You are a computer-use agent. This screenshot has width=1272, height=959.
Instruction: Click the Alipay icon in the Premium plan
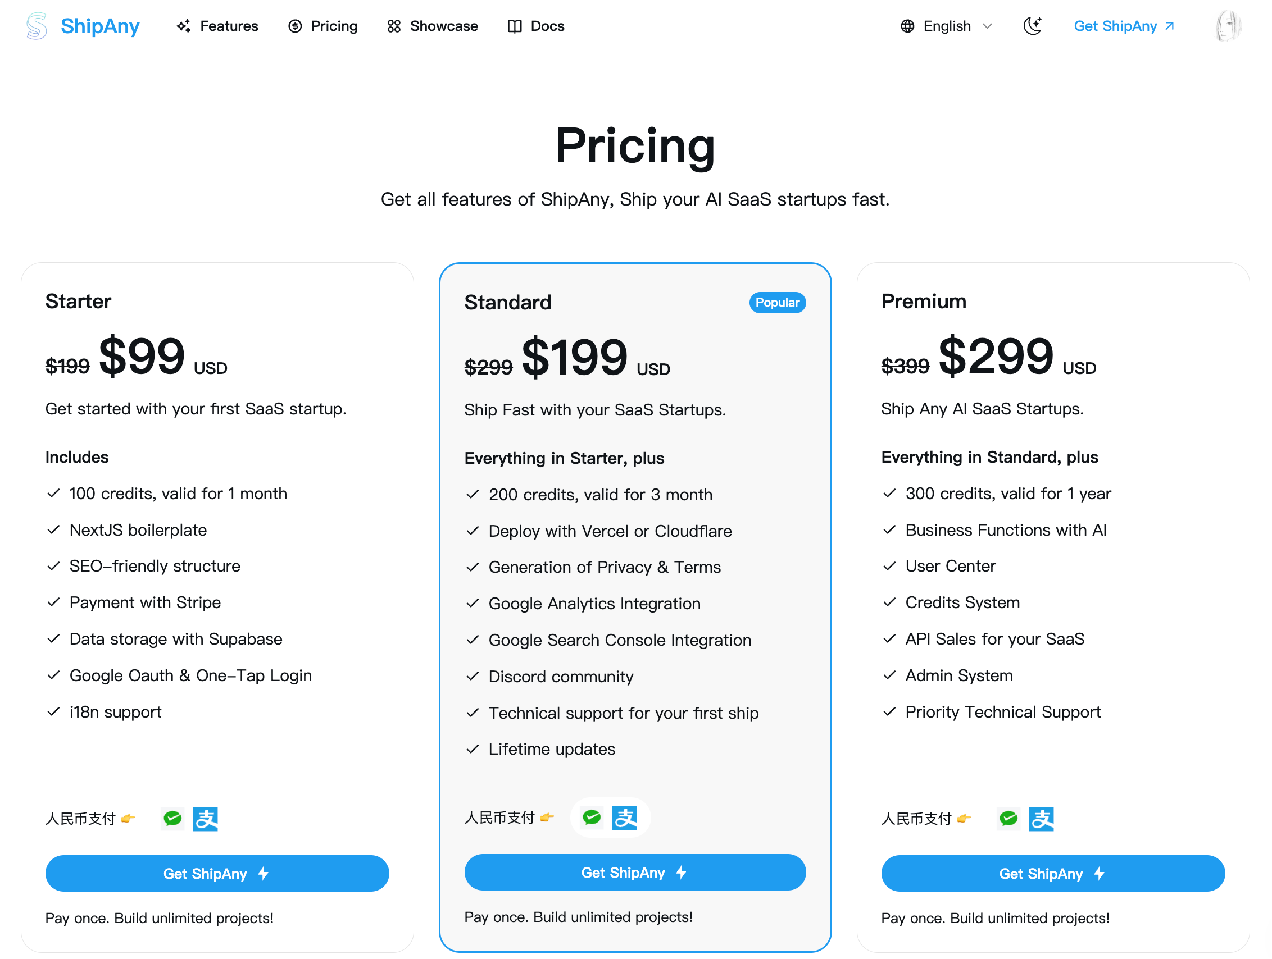tap(1042, 818)
